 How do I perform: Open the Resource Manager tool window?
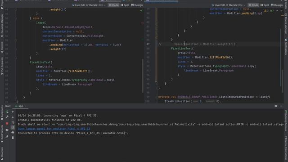point(2,25)
